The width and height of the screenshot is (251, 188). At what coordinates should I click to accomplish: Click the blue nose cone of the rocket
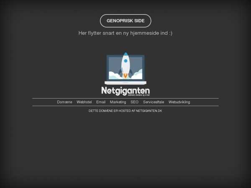(x=125, y=55)
